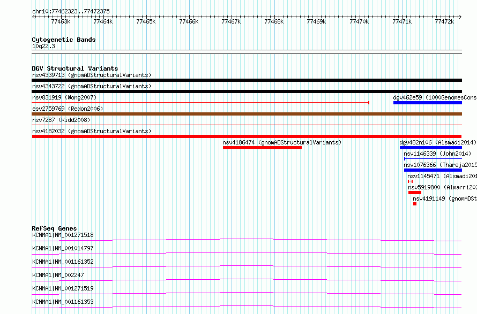Image resolution: width=477 pixels, height=314 pixels.
Task: Click the 77470k ruler tick label
Action: click(359, 21)
